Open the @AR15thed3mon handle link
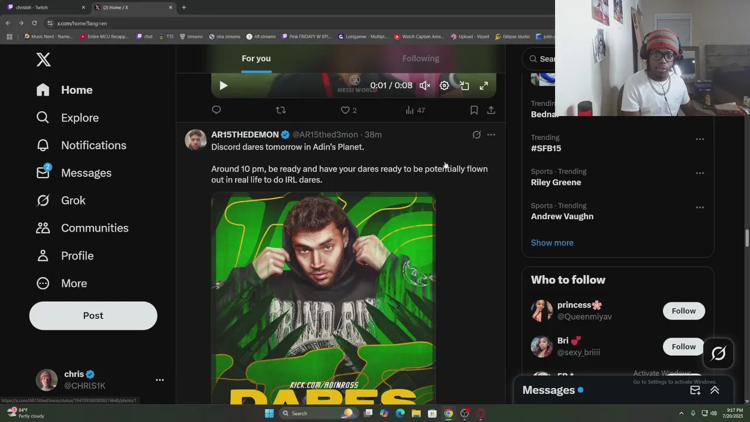750x422 pixels. (325, 135)
